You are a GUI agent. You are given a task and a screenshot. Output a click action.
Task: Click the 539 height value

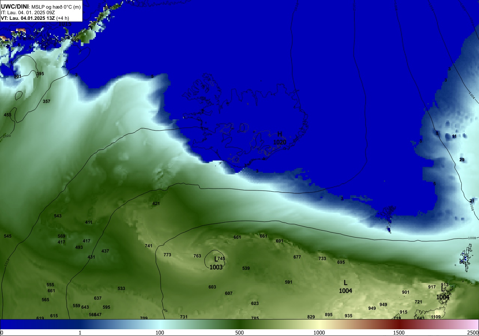[x=246, y=268]
